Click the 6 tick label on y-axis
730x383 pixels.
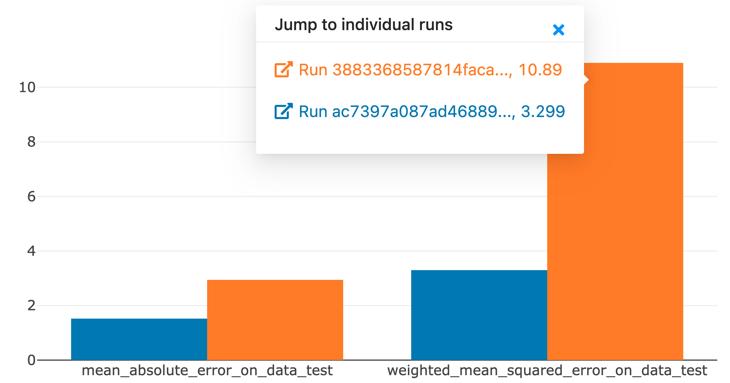(31, 196)
